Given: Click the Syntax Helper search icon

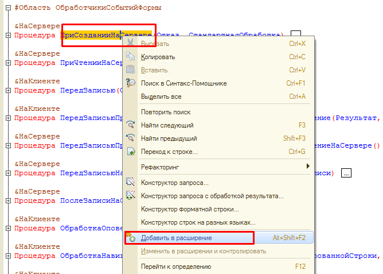Looking at the screenshot, I should (x=130, y=83).
